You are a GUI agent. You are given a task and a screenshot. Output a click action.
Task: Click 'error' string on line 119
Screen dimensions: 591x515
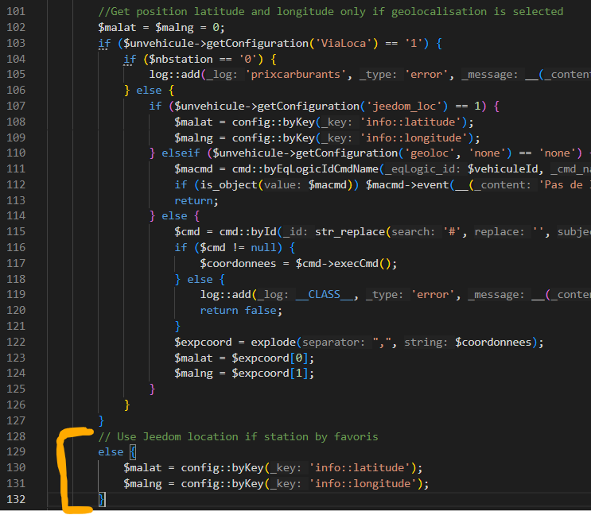tap(433, 295)
